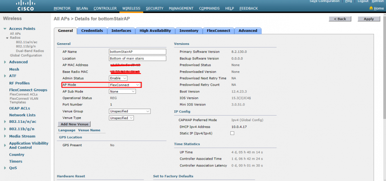Open the SECURITY menu

155,8
